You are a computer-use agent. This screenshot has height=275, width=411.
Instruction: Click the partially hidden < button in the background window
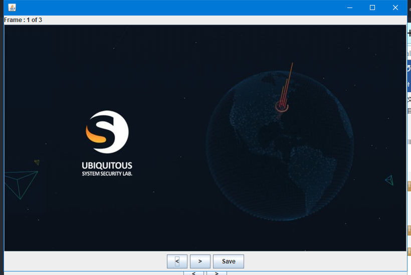pos(193,273)
